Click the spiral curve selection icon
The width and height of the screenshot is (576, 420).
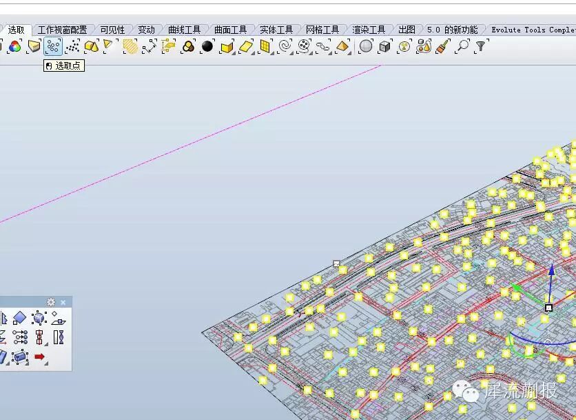tap(285, 47)
